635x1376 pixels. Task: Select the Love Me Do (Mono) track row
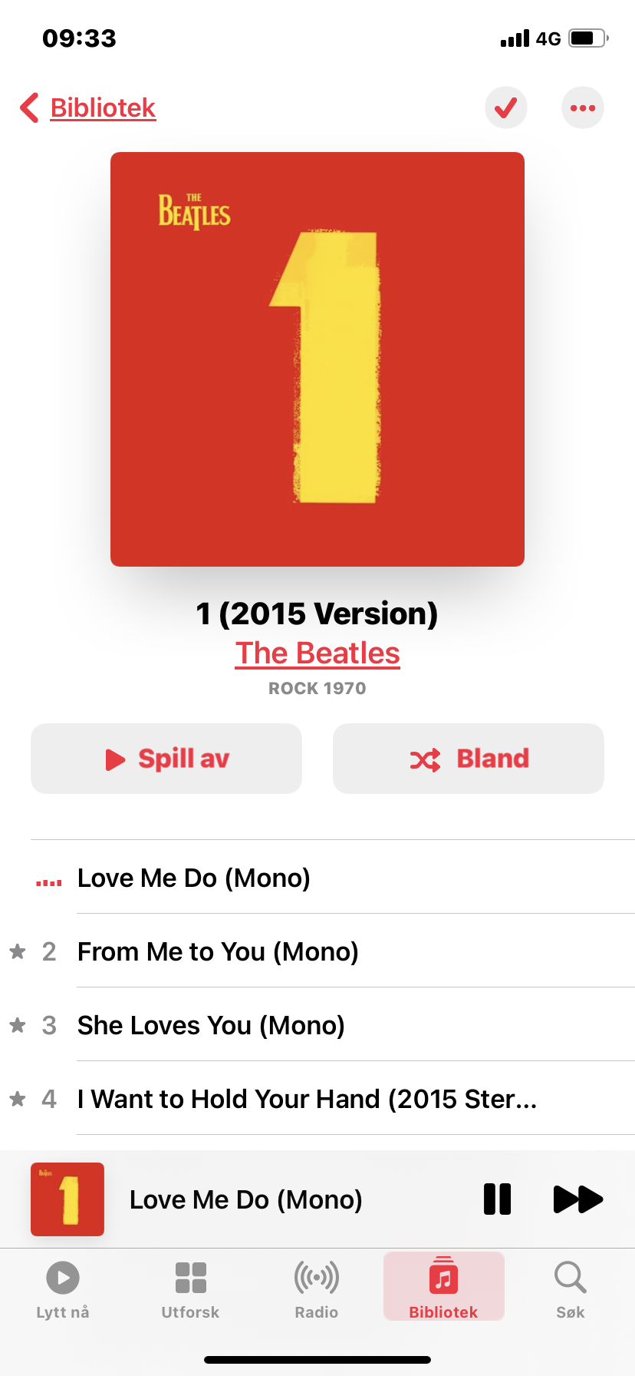pyautogui.click(x=317, y=878)
